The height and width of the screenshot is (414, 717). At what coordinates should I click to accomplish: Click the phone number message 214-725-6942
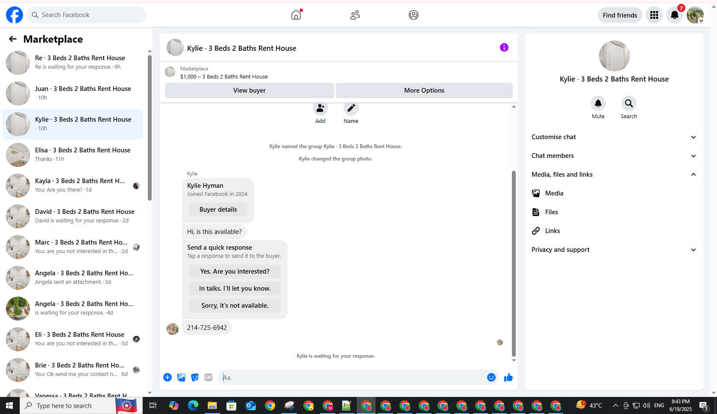coord(207,328)
